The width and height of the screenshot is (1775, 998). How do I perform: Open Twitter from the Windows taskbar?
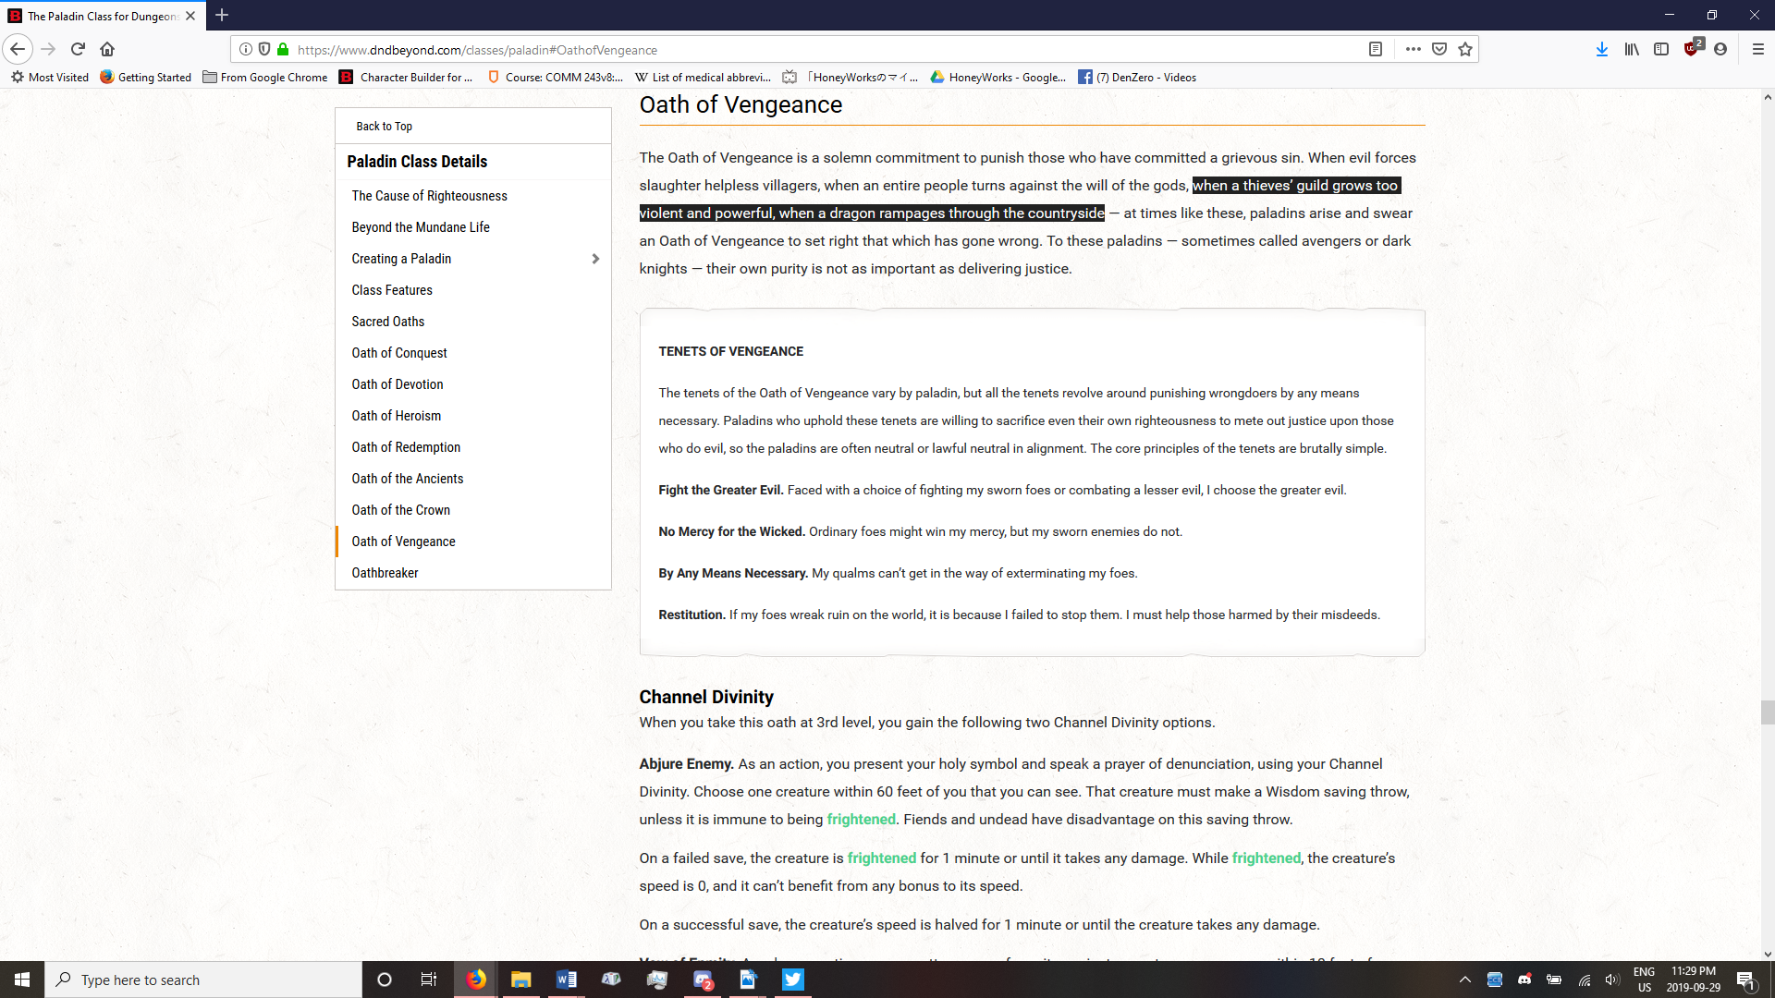tap(793, 980)
